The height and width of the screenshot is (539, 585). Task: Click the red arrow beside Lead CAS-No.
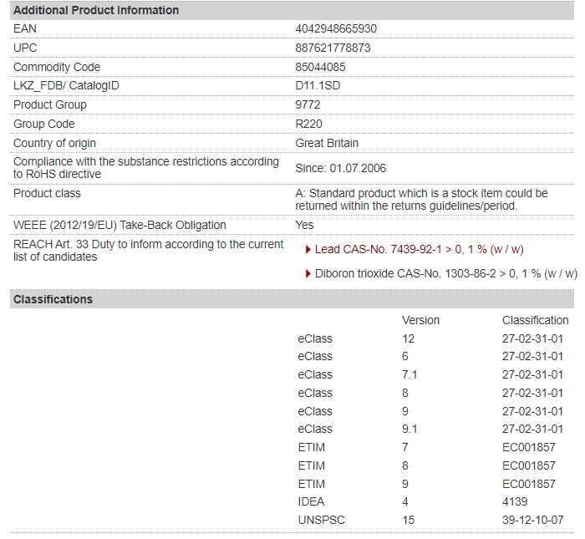click(x=308, y=249)
